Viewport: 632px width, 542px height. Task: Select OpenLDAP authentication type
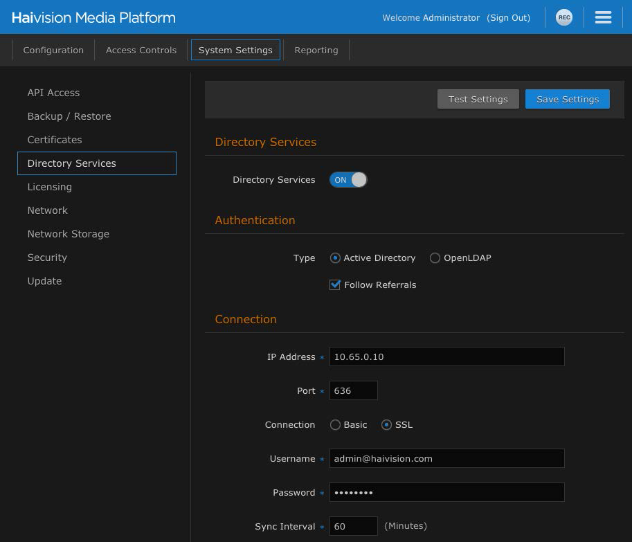click(x=435, y=258)
